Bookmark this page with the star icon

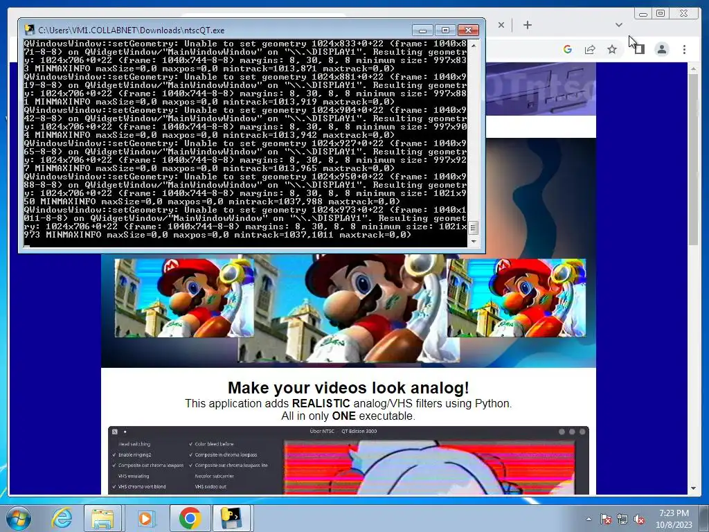[612, 49]
